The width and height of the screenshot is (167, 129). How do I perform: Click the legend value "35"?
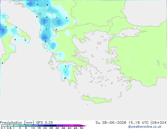(63, 128)
